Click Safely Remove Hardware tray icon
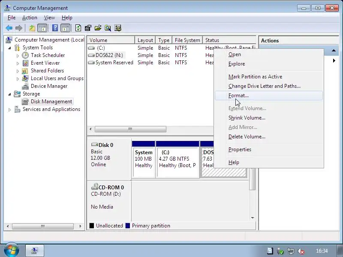Image resolution: width=343 pixels, height=257 pixels. (x=280, y=251)
